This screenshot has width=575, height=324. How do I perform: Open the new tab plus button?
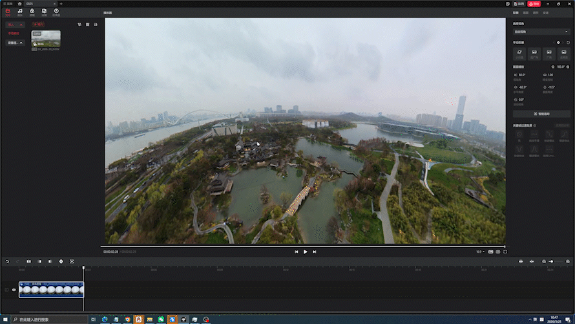click(61, 4)
